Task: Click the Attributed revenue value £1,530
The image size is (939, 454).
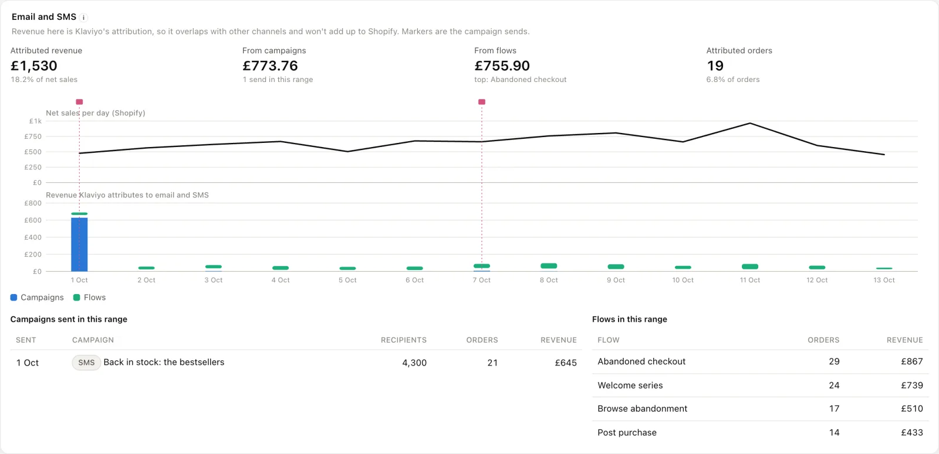Action: click(34, 66)
